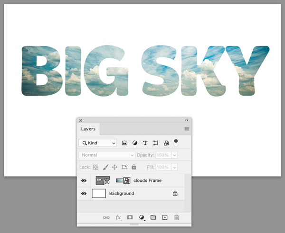Viewport: 285px width, 233px height.
Task: Select the Layers tab
Action: pyautogui.click(x=88, y=129)
